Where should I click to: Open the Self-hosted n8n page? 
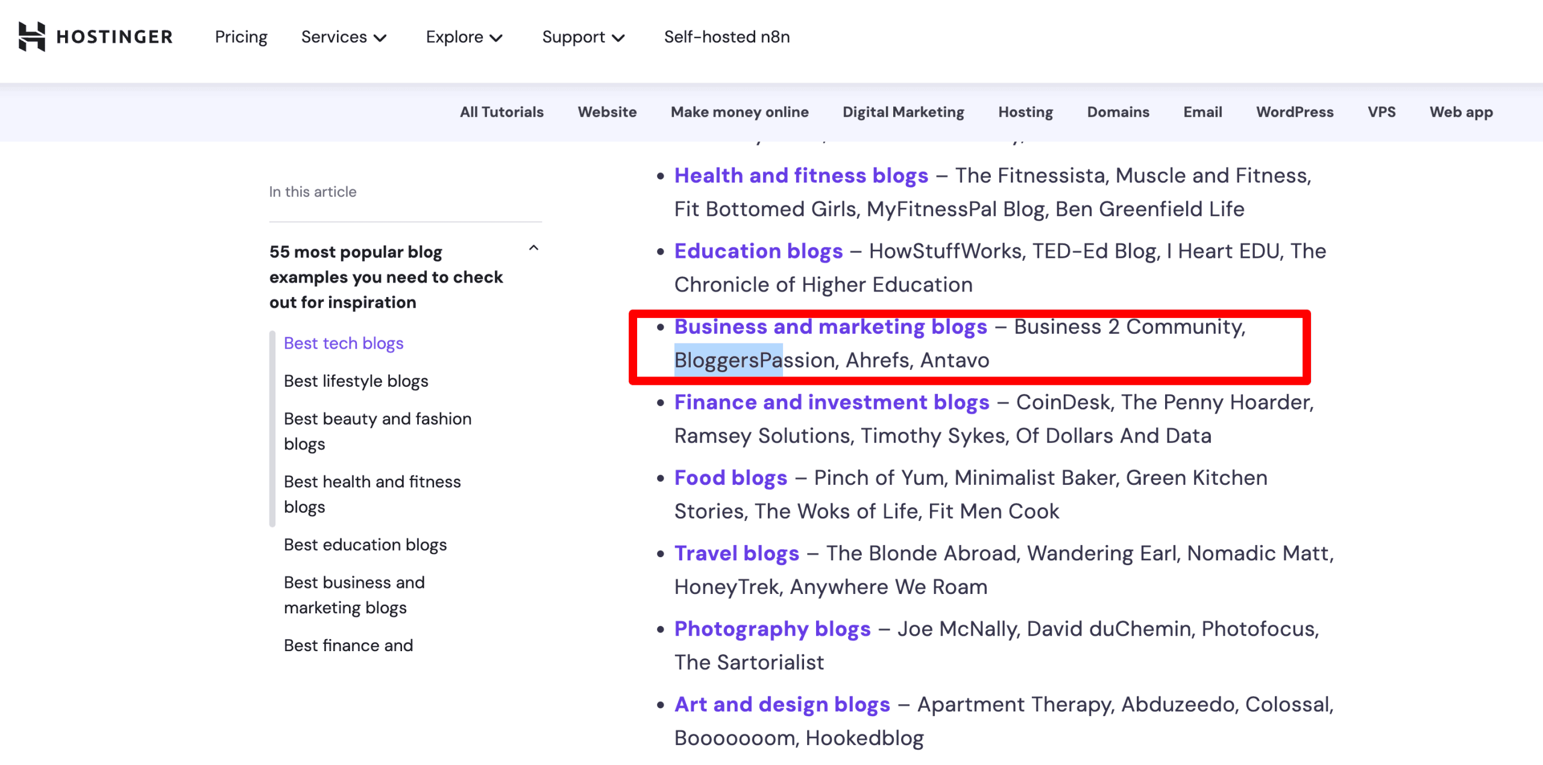click(x=727, y=37)
